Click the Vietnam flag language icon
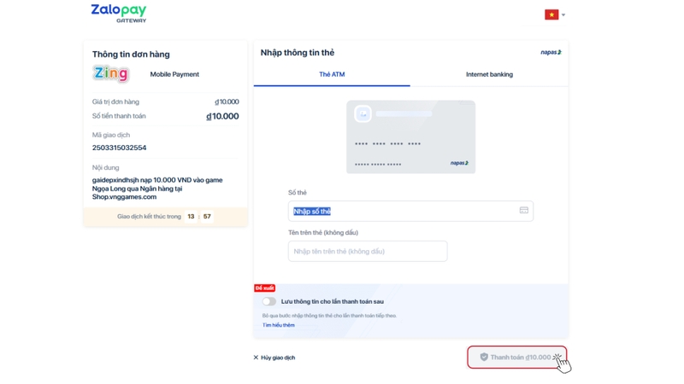 pyautogui.click(x=551, y=15)
